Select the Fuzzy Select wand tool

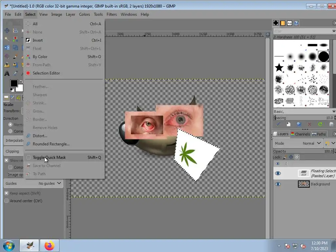[x=7, y=39]
